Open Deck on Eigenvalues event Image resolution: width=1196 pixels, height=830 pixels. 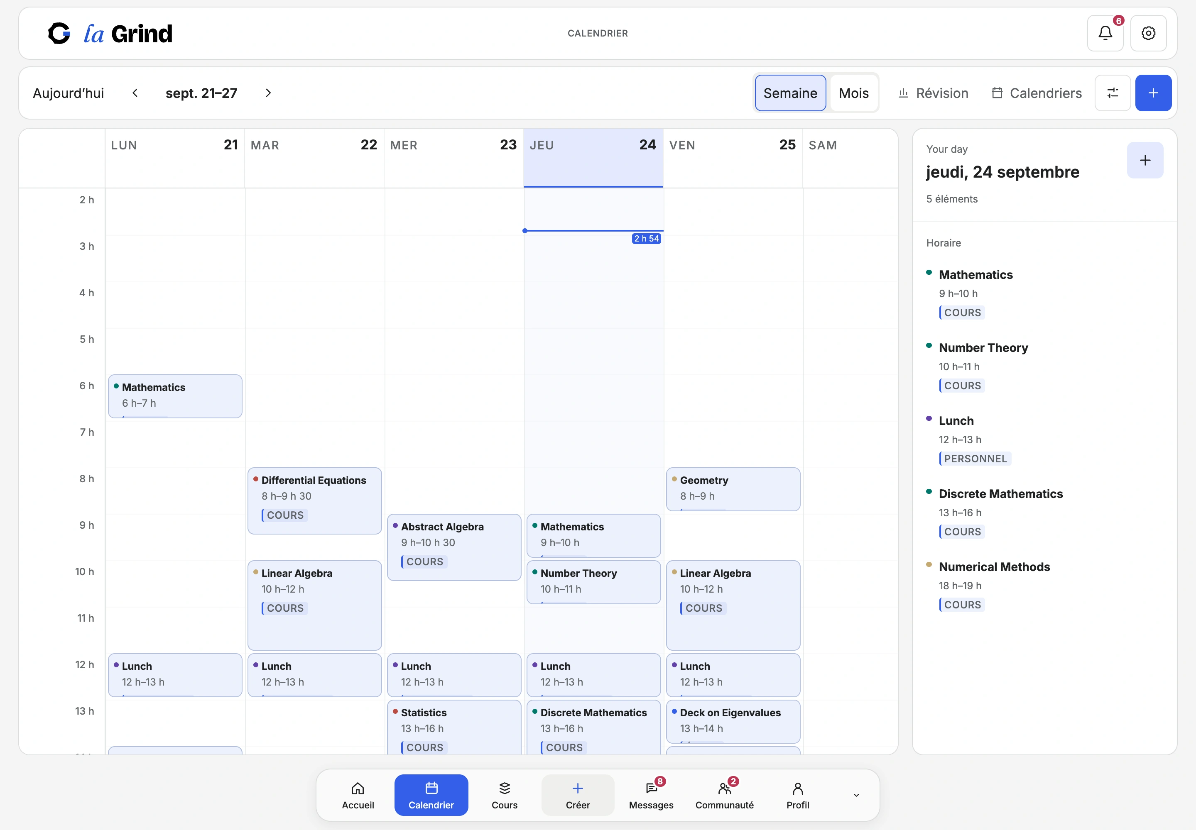733,721
